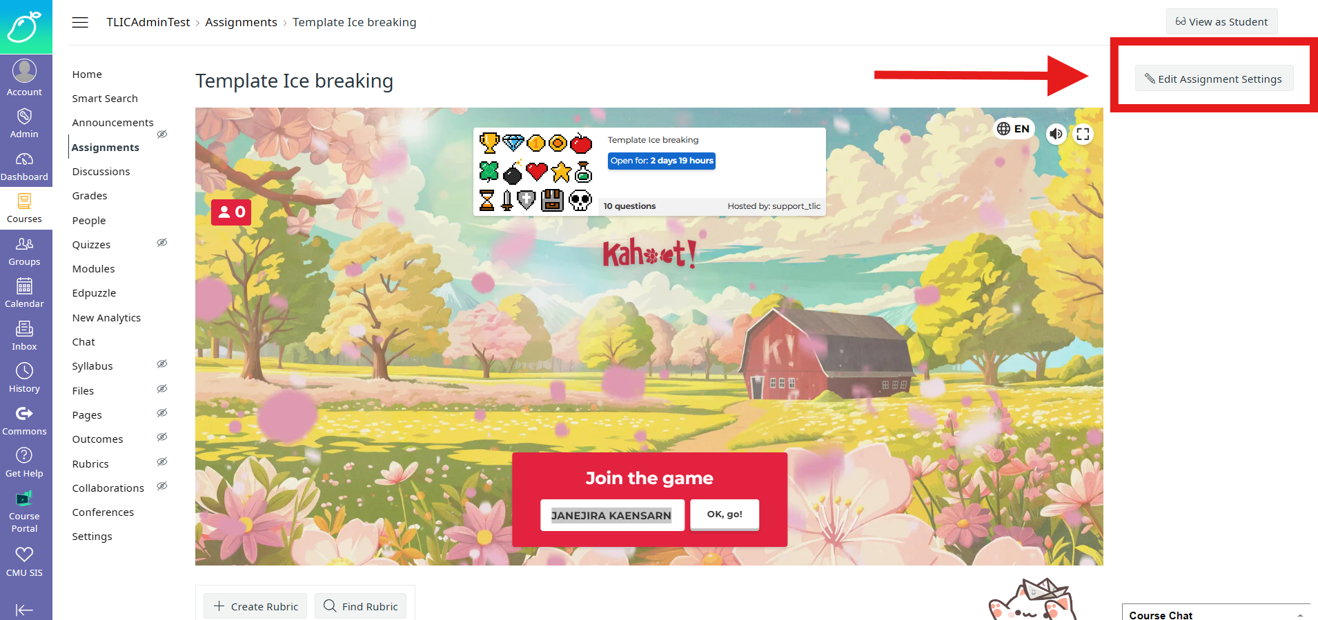Open the Dashboard gauge icon

(x=24, y=159)
